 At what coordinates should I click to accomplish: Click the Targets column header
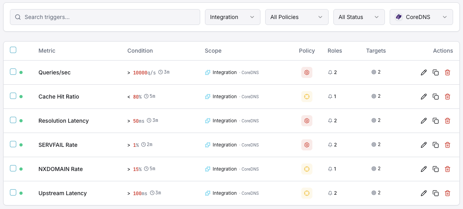tap(376, 51)
